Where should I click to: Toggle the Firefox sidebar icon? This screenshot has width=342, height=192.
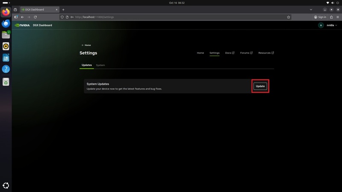(x=16, y=17)
